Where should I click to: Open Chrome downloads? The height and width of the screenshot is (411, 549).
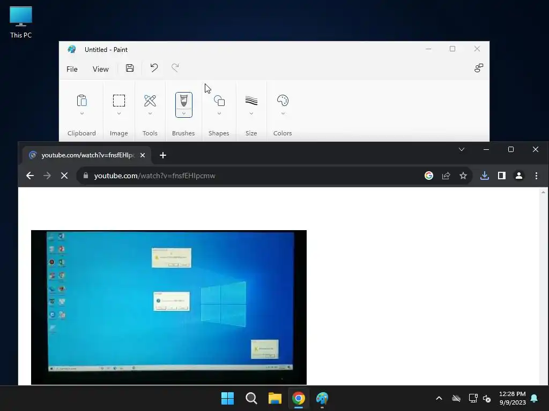click(x=485, y=176)
